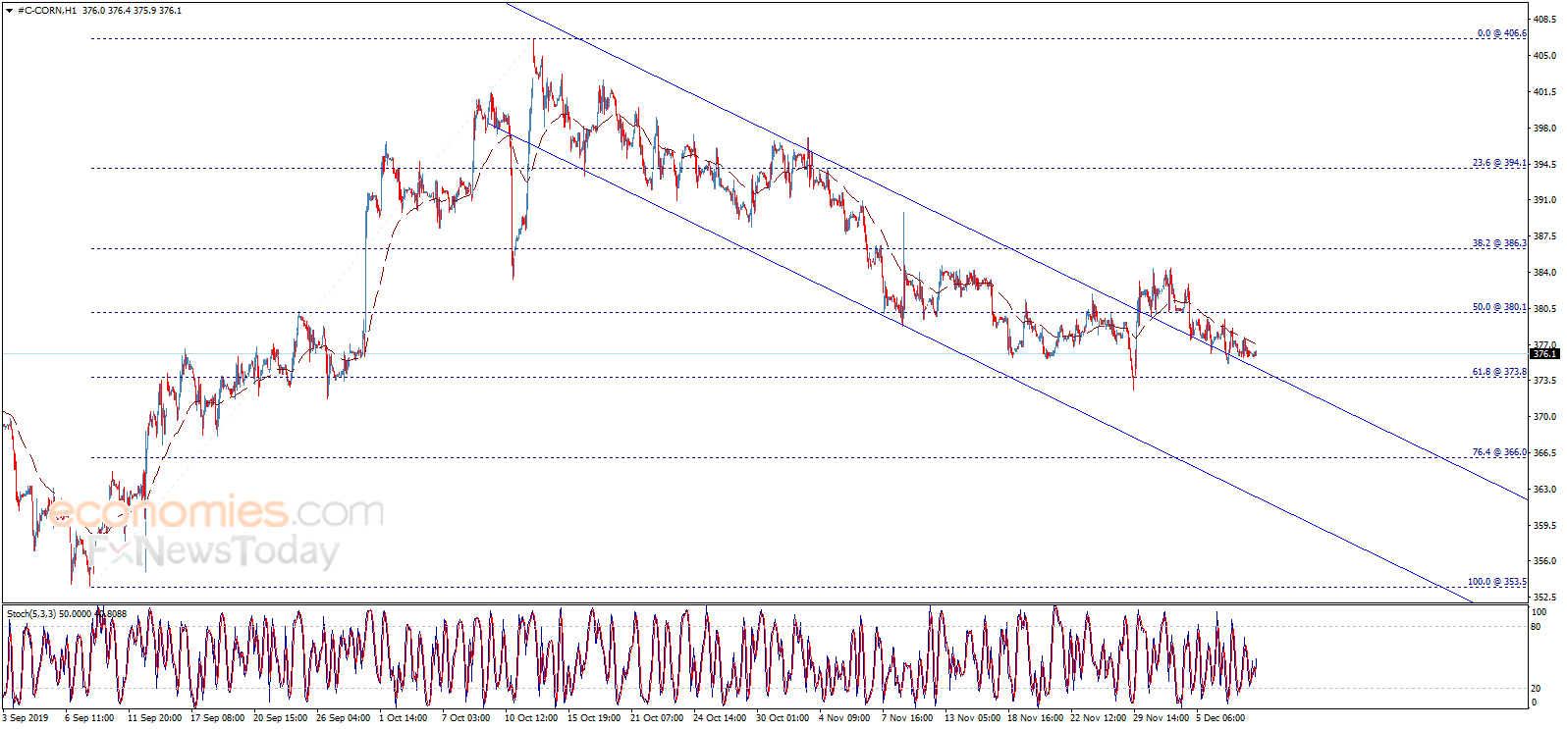Click the 405.0 price axis label
Image resolution: width=1567 pixels, height=729 pixels.
pos(1544,56)
